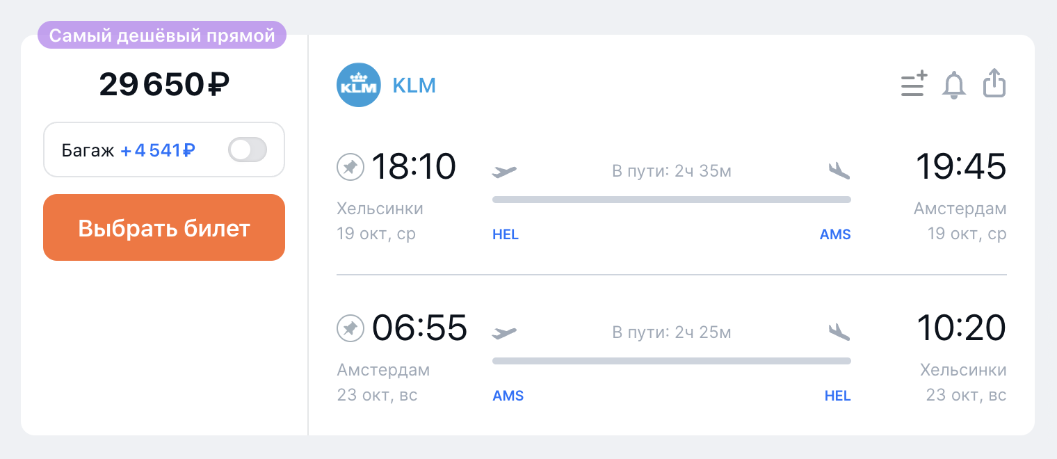Click AMS airport code on return flight
Image resolution: width=1057 pixels, height=459 pixels.
pos(508,396)
